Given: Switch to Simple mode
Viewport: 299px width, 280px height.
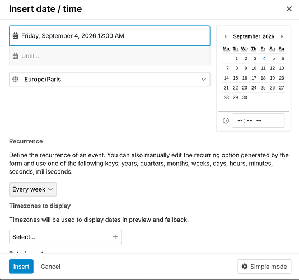Looking at the screenshot, I should click(264, 267).
